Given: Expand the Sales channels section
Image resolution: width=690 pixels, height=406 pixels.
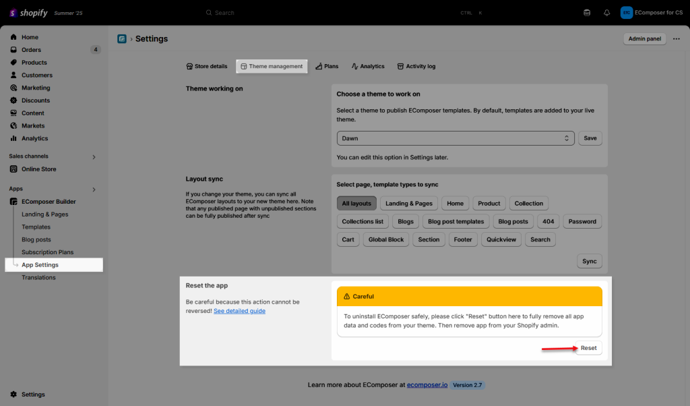Looking at the screenshot, I should tap(94, 156).
